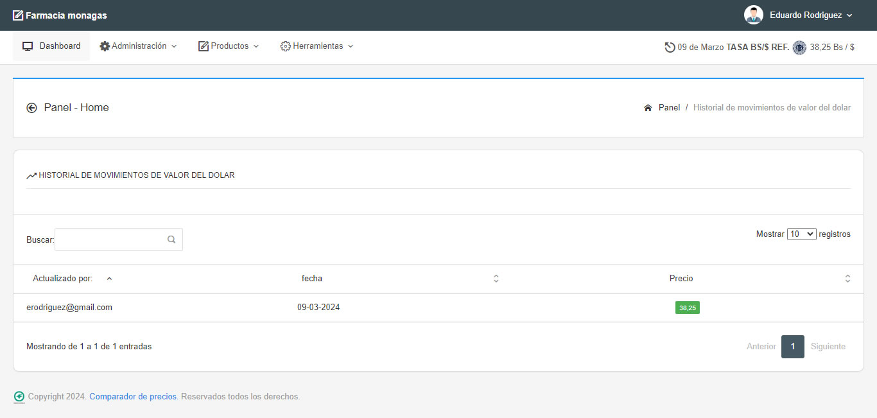Screen dimensions: 877x418
Task: Expand the Eduardo Rodriguez user chevron
Action: tap(849, 15)
